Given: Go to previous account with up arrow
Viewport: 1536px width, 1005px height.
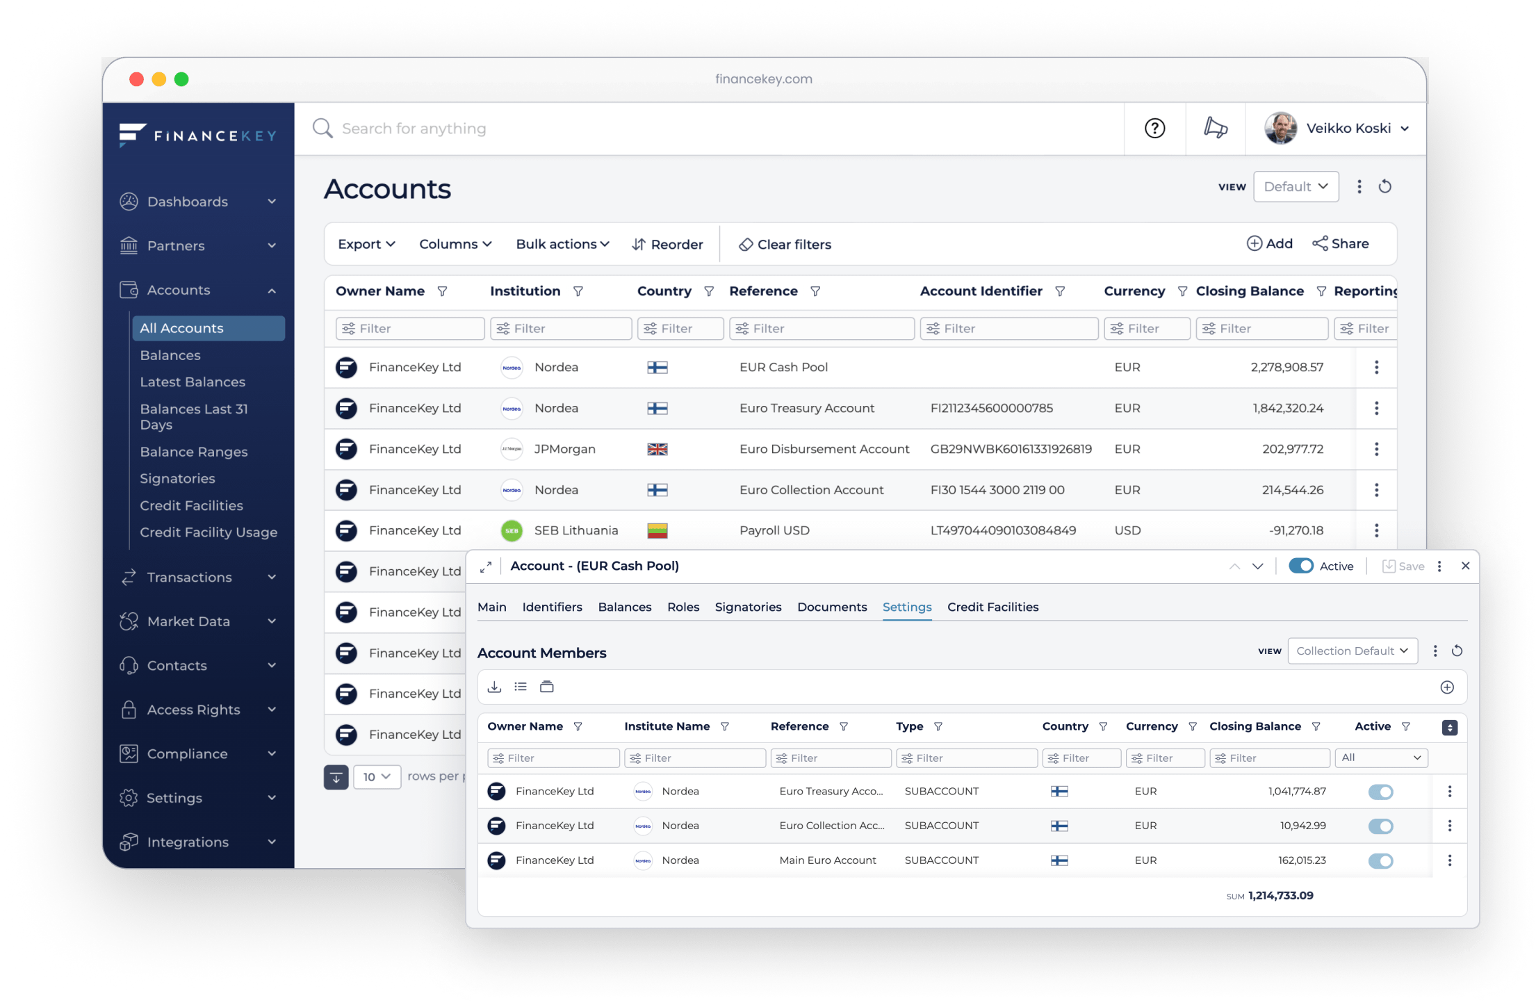Looking at the screenshot, I should point(1234,566).
